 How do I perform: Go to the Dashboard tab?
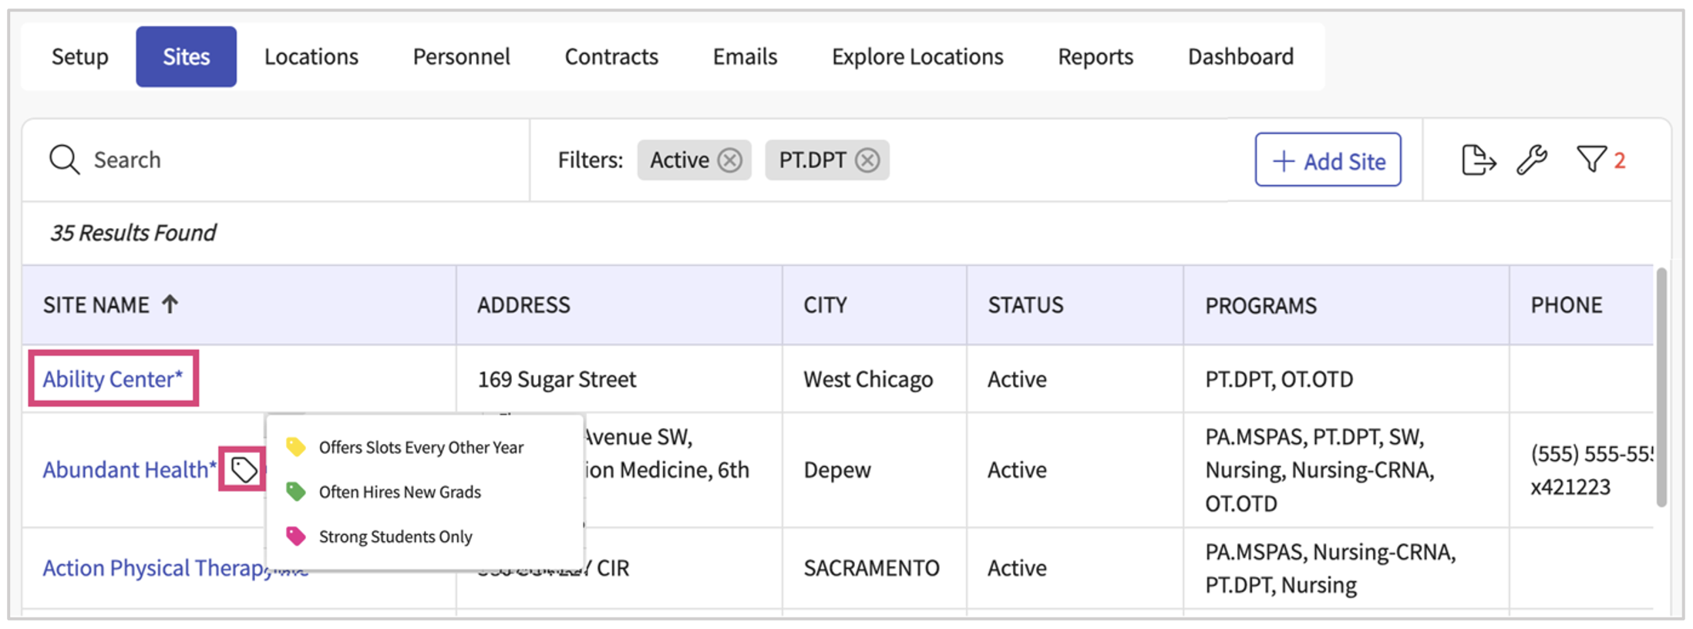[1240, 57]
